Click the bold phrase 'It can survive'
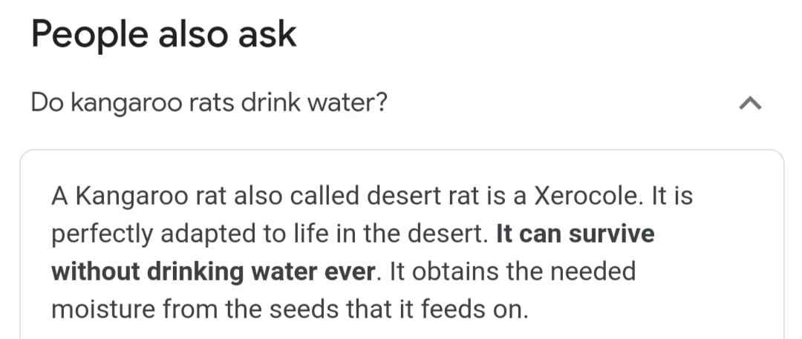Viewport: 802px width, 339px height. tap(576, 234)
